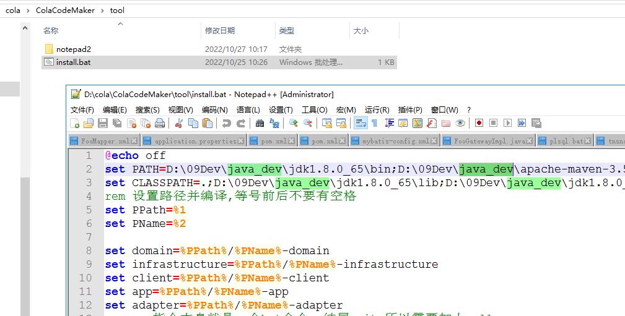Close the FooMapper.xml tab
The image size is (625, 316).
pos(134,141)
